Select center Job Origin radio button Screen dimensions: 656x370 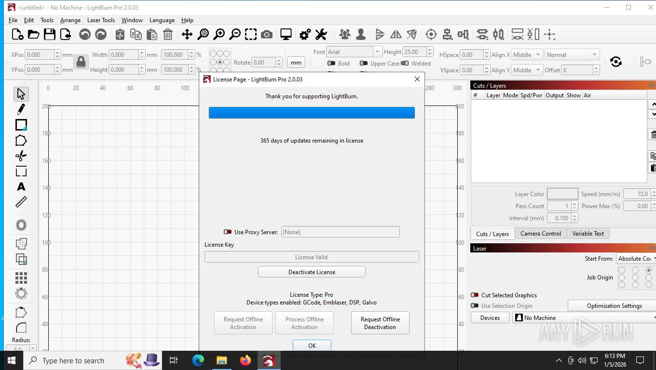[x=635, y=277]
